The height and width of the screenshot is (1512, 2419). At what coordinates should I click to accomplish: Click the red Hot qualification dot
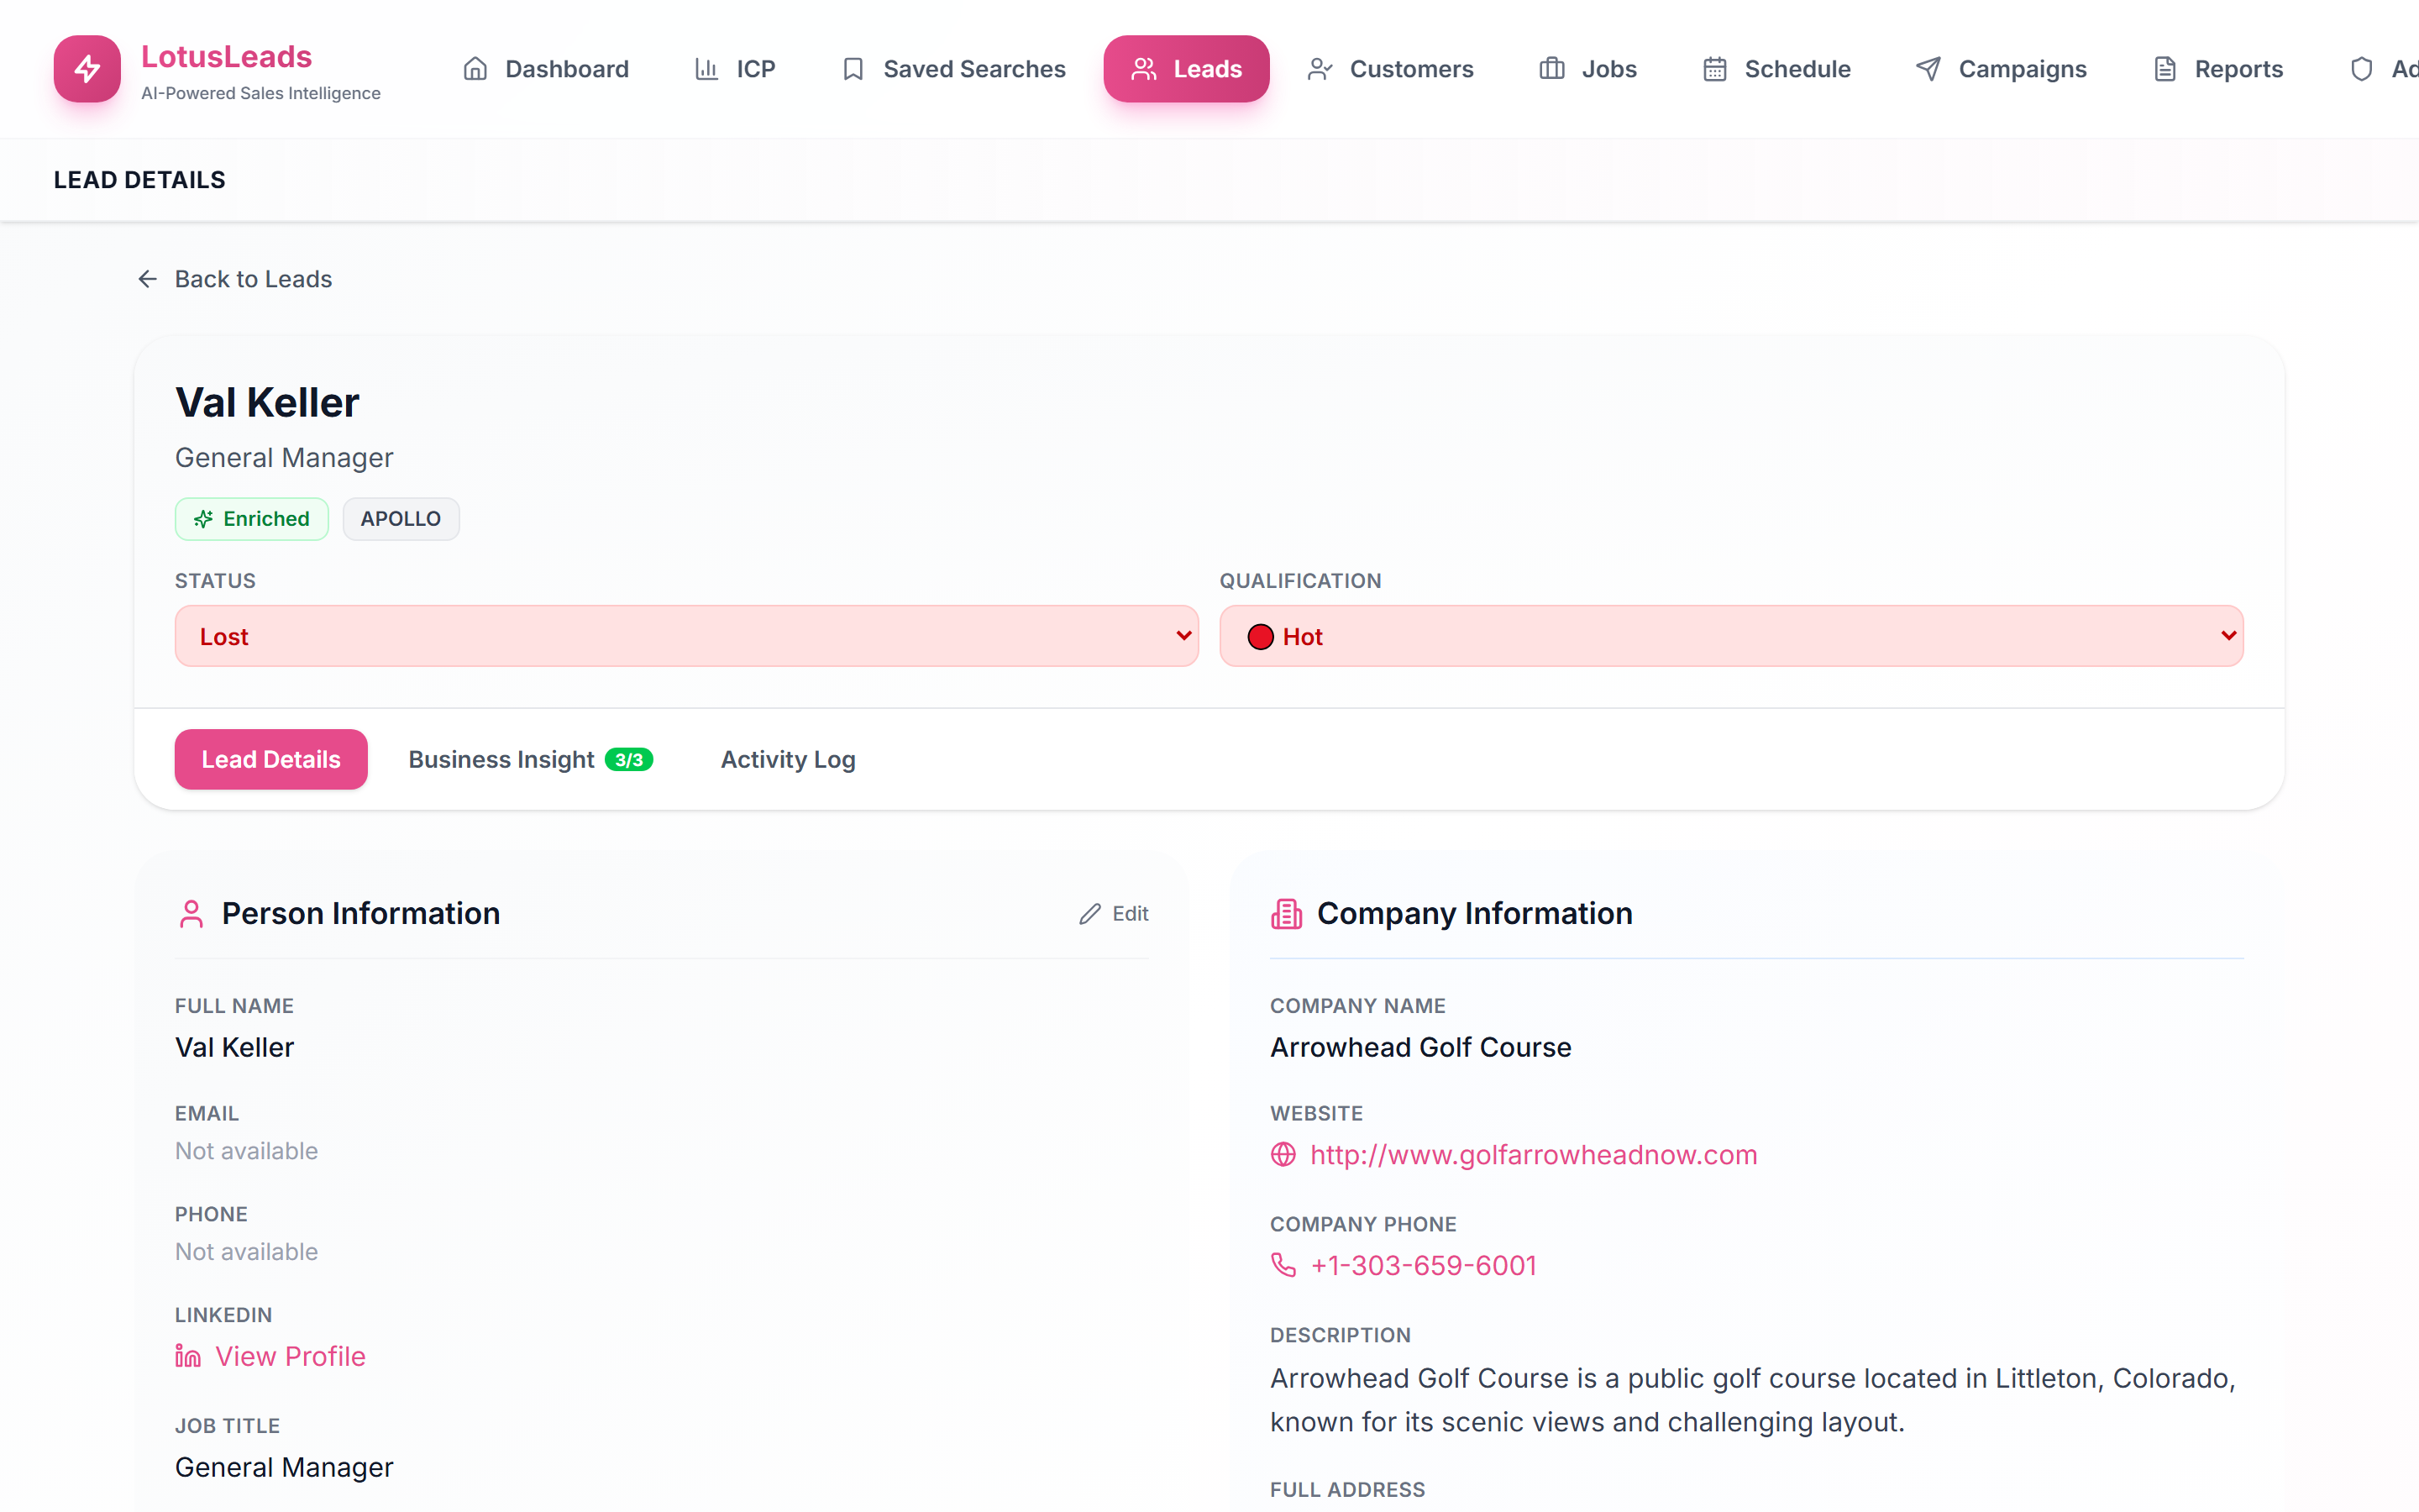(x=1261, y=637)
